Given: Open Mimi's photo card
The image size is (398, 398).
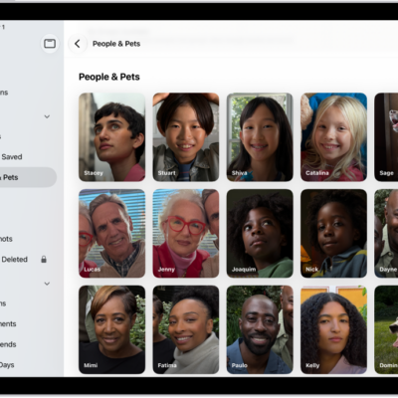Looking at the screenshot, I should [x=112, y=329].
